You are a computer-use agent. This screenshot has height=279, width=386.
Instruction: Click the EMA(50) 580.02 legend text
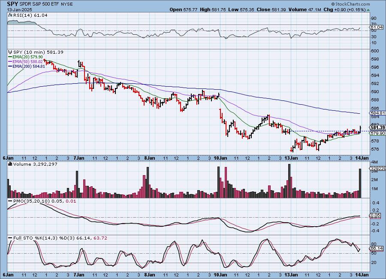27,62
